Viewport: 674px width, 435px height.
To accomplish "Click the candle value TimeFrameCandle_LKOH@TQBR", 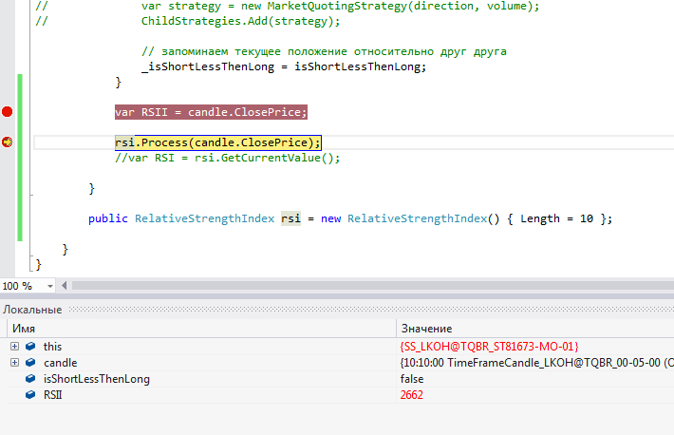I will 536,363.
